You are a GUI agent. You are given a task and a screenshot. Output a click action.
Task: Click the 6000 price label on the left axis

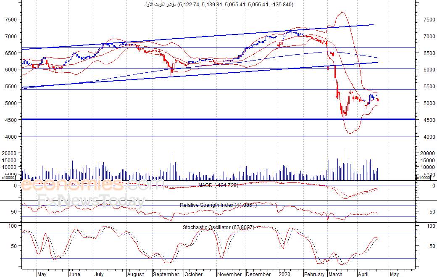coord(11,70)
